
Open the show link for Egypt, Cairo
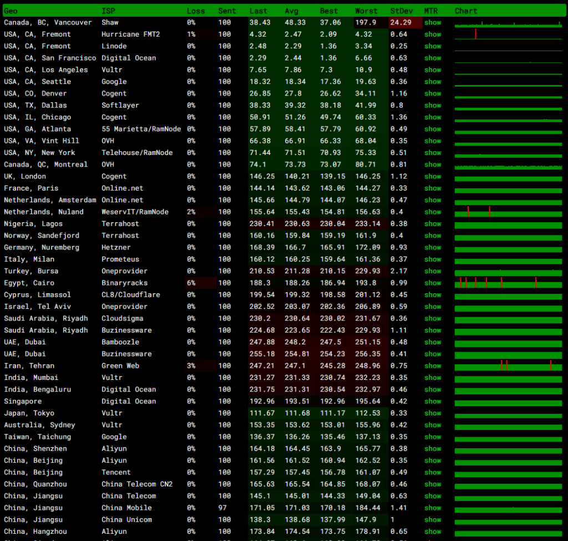[x=433, y=283]
